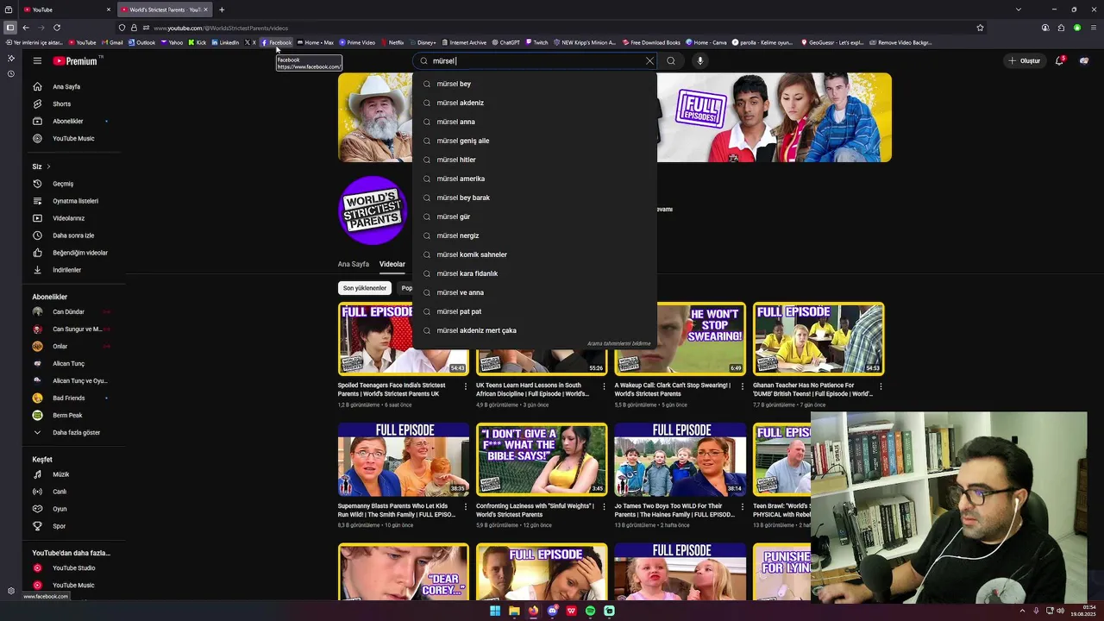Open the Facebook bookmark
The width and height of the screenshot is (1104, 621).
(x=277, y=42)
